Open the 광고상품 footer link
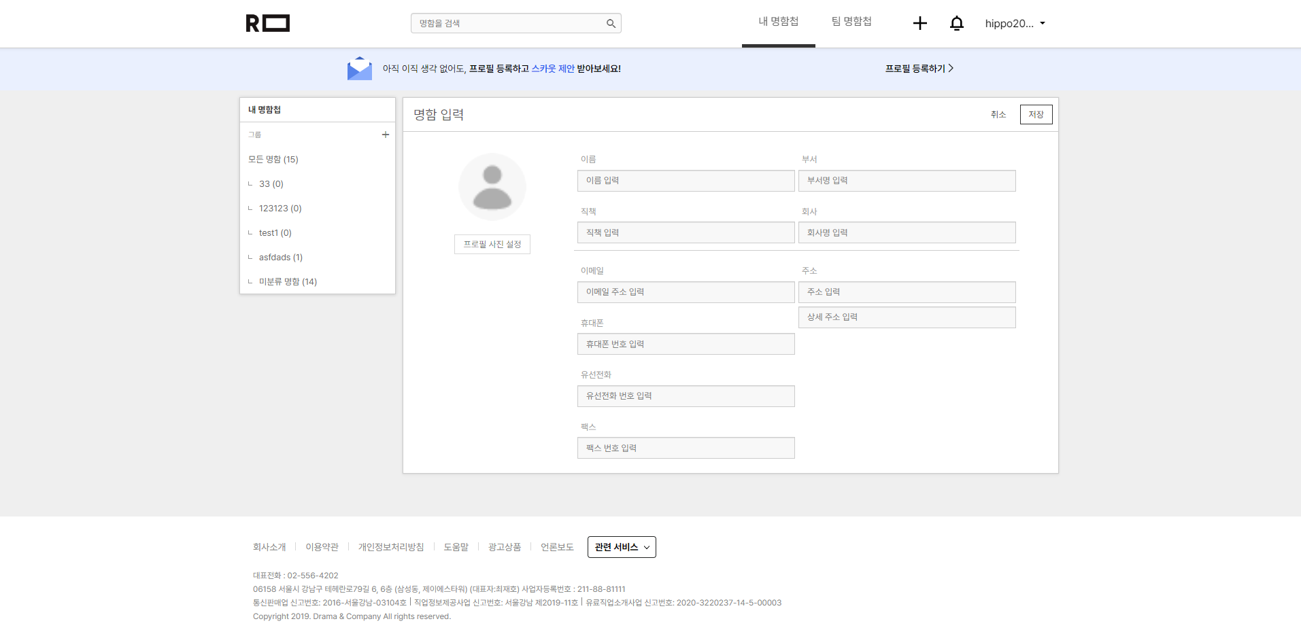The width and height of the screenshot is (1301, 632). (x=505, y=547)
